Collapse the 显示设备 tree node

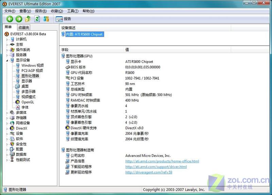coord(7,60)
